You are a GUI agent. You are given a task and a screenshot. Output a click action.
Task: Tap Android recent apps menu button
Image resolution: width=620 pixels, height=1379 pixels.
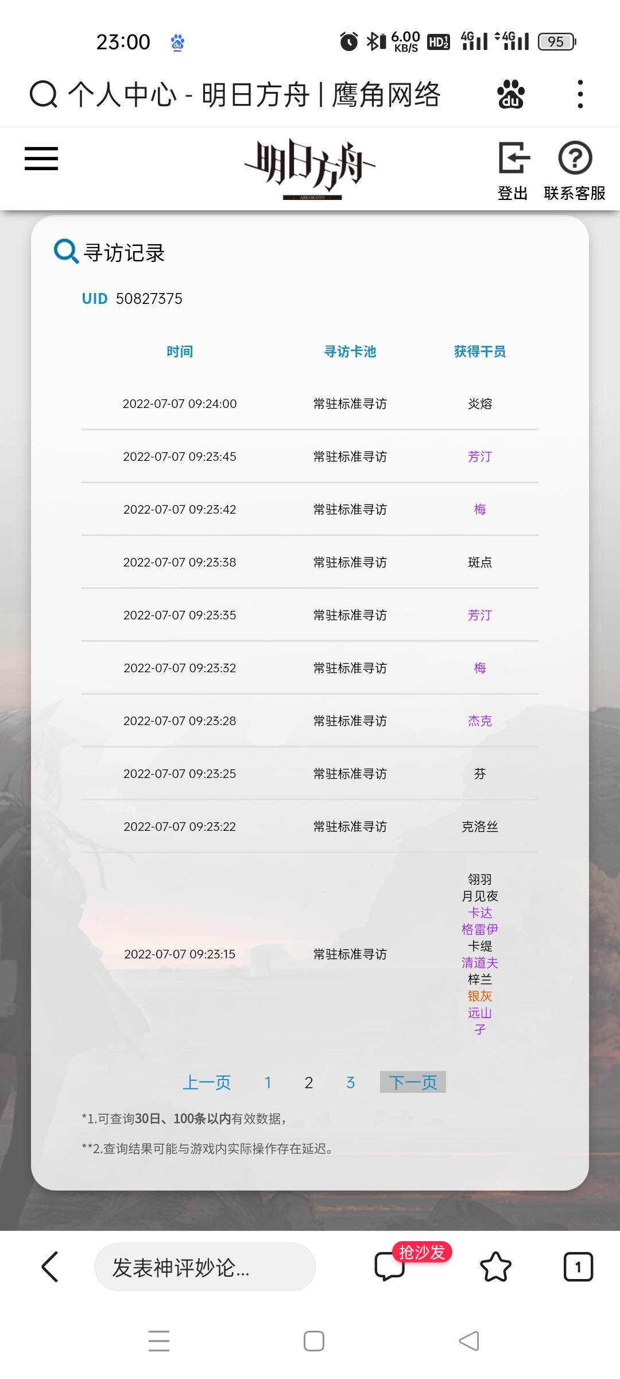[159, 1341]
